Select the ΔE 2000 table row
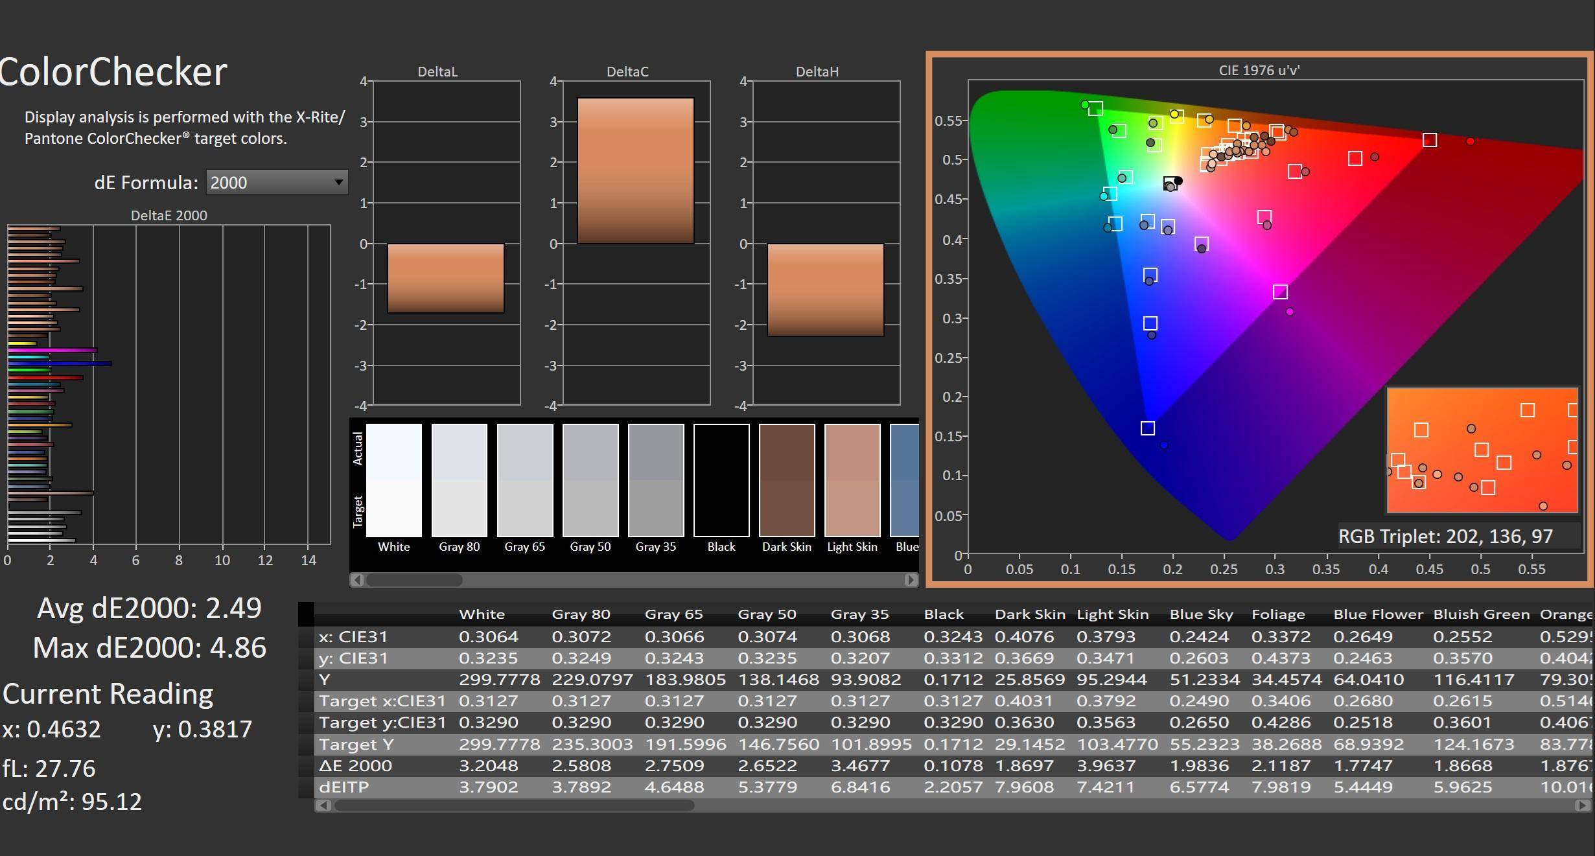 pyautogui.click(x=355, y=766)
